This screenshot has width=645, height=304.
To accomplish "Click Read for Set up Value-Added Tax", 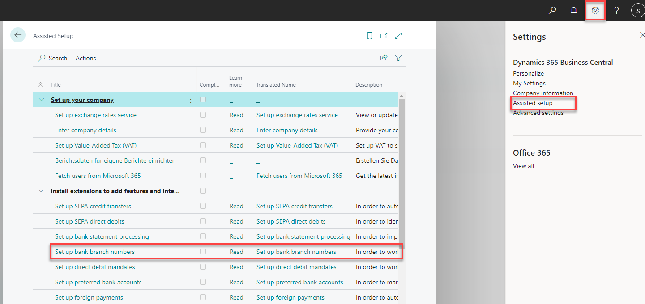I will click(x=236, y=145).
